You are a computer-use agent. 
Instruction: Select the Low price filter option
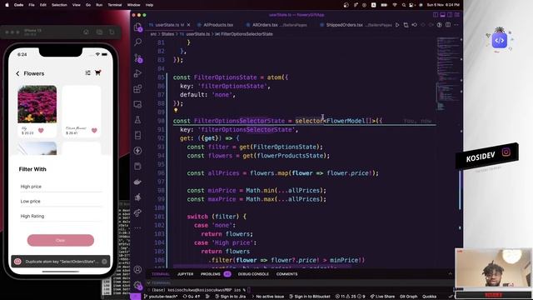tap(61, 202)
